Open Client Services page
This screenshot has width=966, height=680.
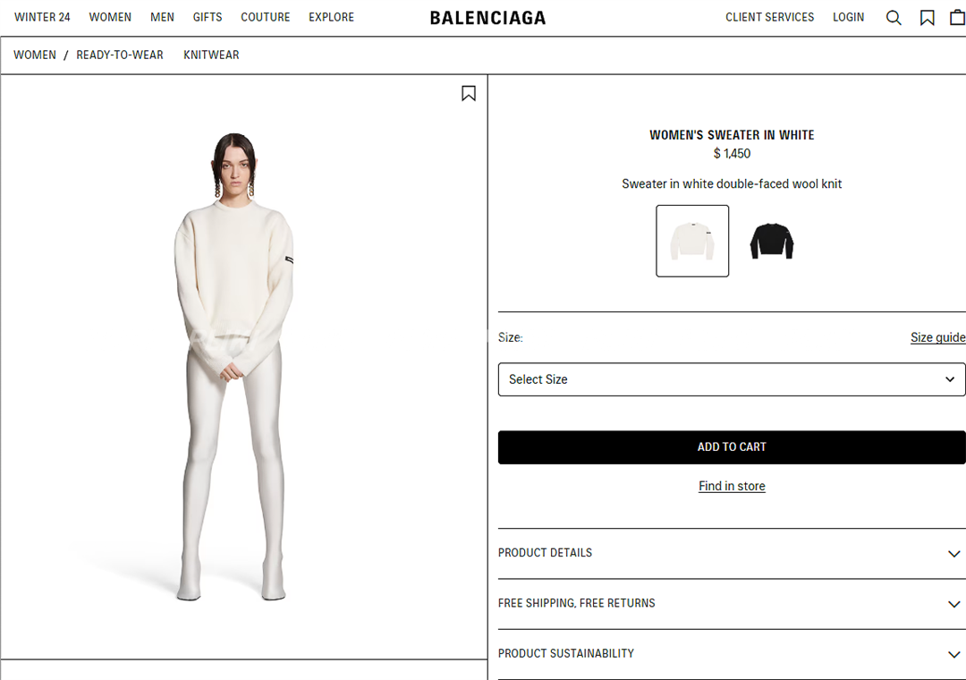pos(769,17)
